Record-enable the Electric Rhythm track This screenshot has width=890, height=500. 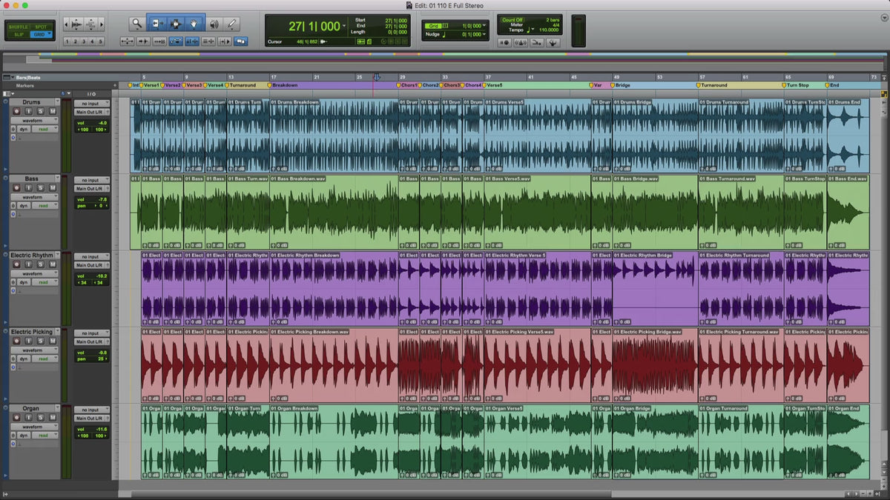[16, 264]
